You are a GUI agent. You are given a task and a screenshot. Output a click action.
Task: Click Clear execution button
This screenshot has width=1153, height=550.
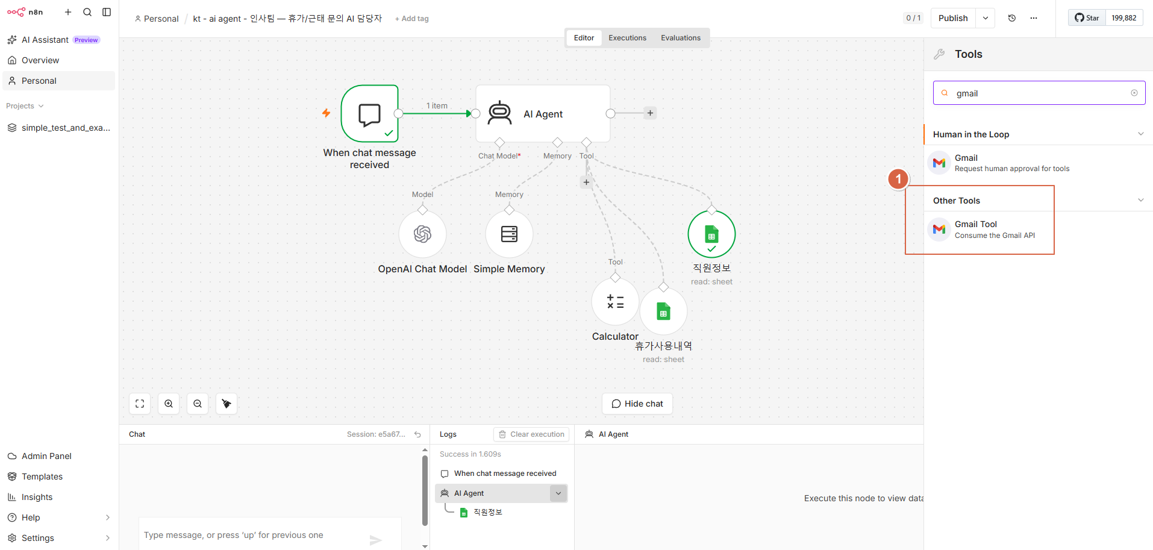[531, 434]
